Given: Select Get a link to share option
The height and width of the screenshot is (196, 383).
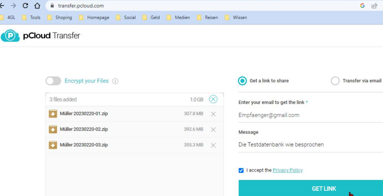Looking at the screenshot, I should click(242, 81).
